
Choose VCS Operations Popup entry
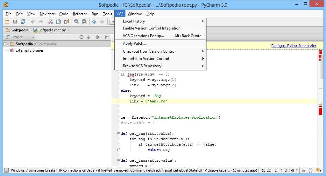(160, 36)
